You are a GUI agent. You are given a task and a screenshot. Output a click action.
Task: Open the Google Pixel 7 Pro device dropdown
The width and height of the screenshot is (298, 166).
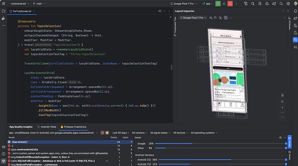183,3
